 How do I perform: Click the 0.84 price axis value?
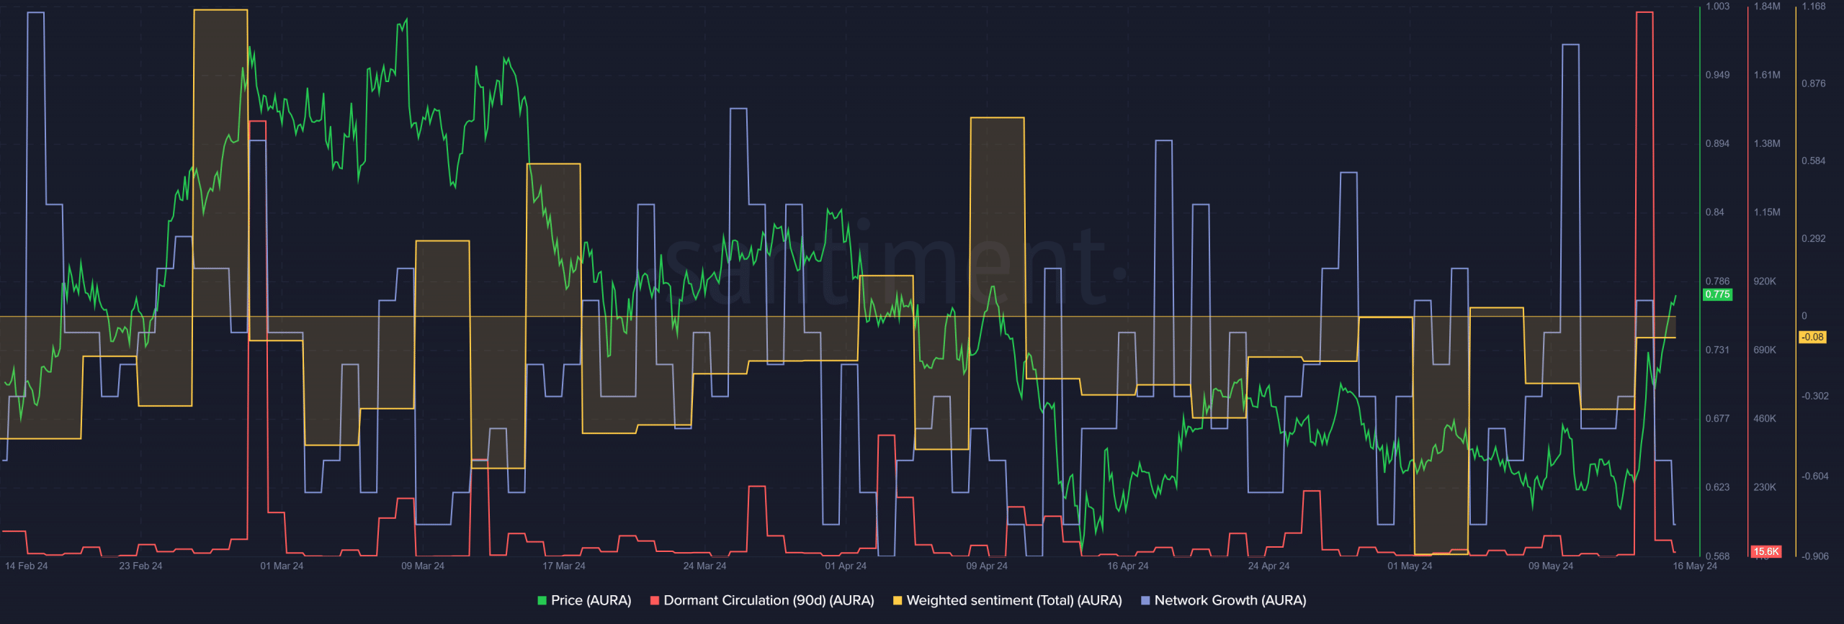1715,212
